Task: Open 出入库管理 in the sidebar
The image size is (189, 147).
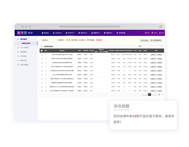Action: click(x=24, y=48)
